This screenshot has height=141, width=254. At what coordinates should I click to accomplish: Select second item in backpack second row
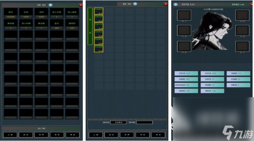26,24
